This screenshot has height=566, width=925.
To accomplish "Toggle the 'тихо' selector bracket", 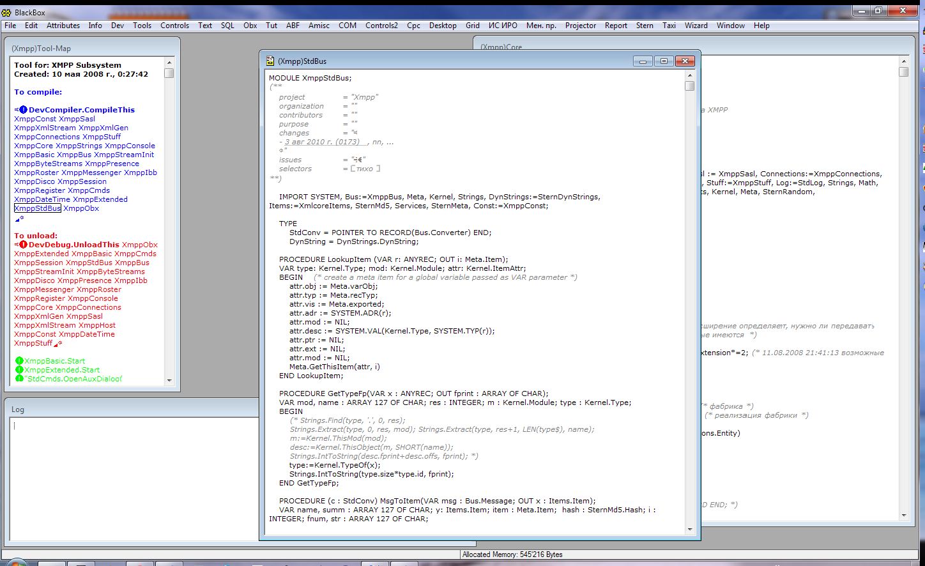I will tap(353, 169).
